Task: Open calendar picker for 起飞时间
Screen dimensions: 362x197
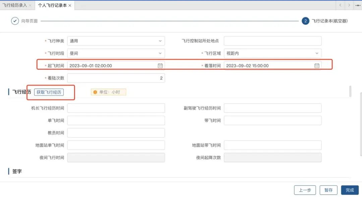Action: pos(160,66)
